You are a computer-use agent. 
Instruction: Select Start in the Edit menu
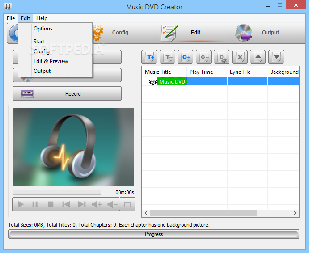55,42
